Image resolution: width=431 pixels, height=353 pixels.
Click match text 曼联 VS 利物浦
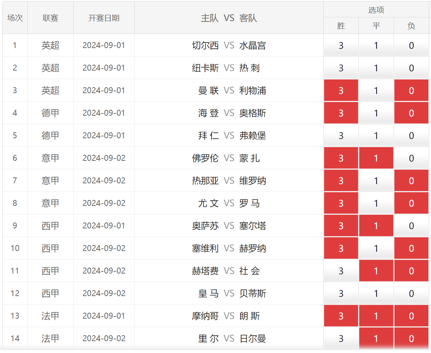click(232, 91)
